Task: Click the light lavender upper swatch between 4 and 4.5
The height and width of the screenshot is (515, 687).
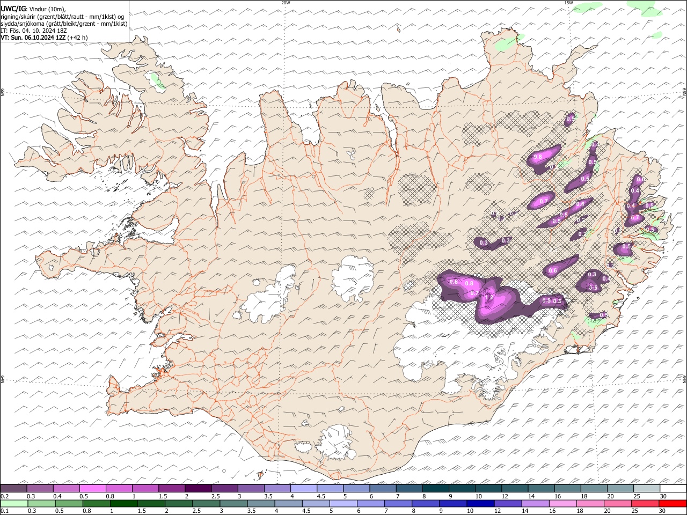Action: 303,488
